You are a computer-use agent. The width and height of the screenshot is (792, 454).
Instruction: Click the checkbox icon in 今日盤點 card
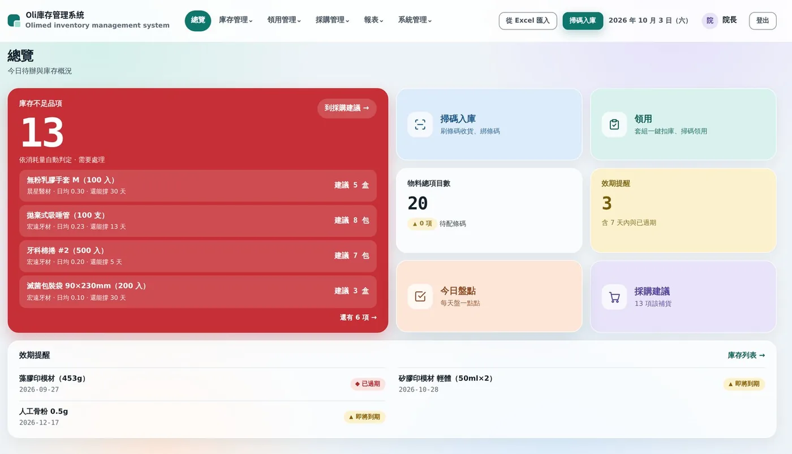point(420,297)
